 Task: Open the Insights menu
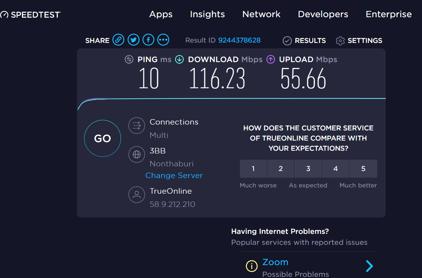tap(207, 14)
